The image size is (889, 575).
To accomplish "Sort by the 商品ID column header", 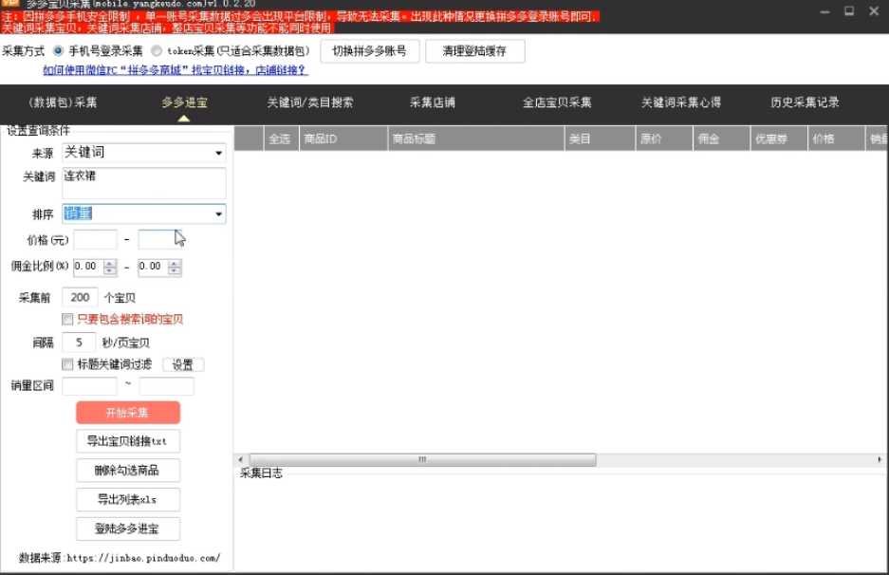I will coord(343,139).
